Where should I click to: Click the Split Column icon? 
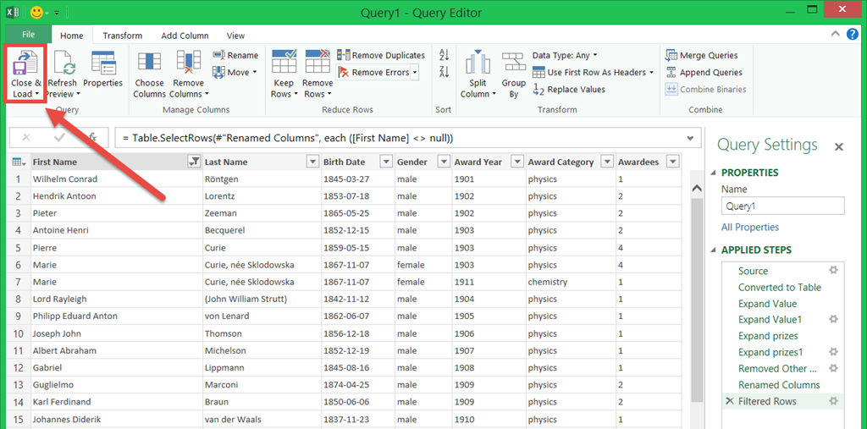click(x=478, y=66)
